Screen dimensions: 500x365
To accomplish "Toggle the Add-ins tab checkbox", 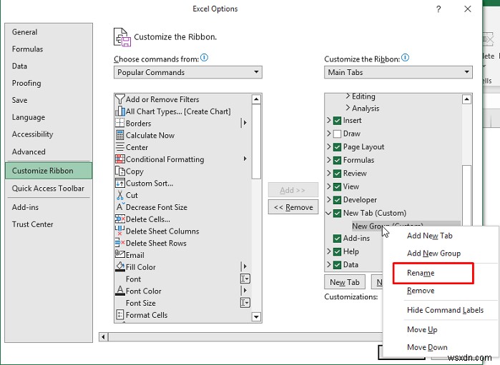I will pos(337,239).
